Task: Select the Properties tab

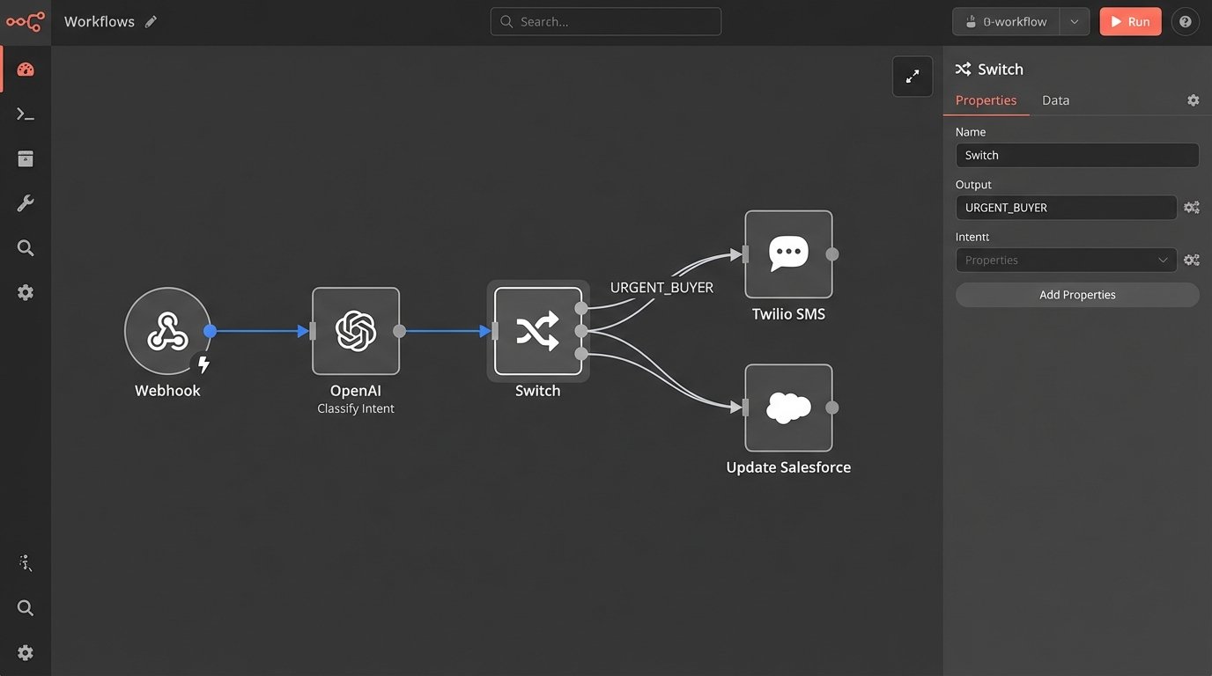Action: [986, 100]
